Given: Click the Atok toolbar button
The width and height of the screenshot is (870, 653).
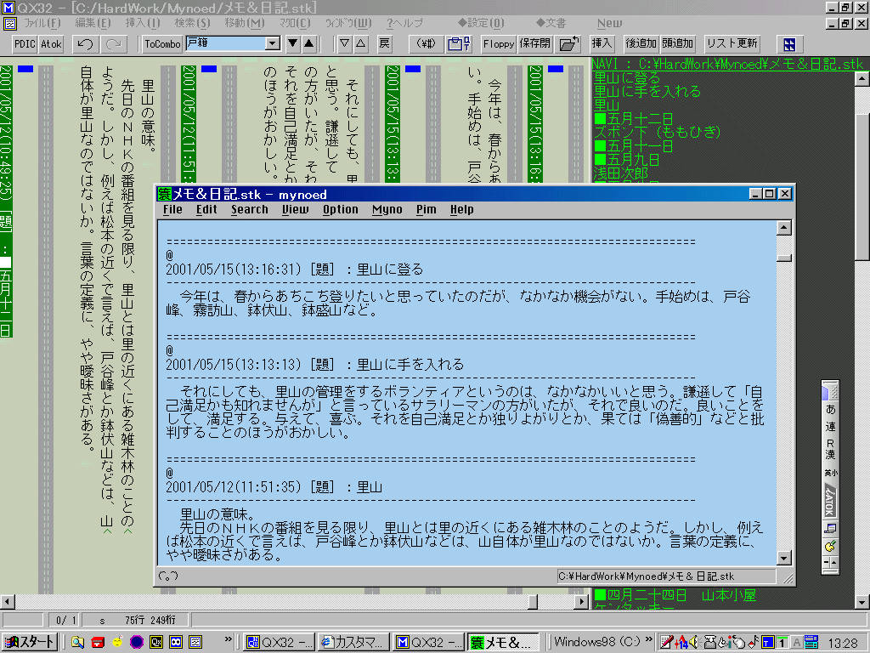Looking at the screenshot, I should point(51,44).
